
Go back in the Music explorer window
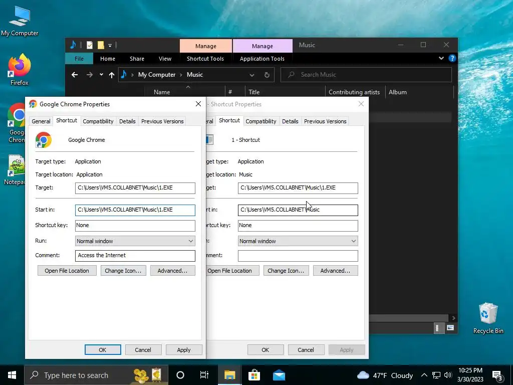click(x=75, y=75)
